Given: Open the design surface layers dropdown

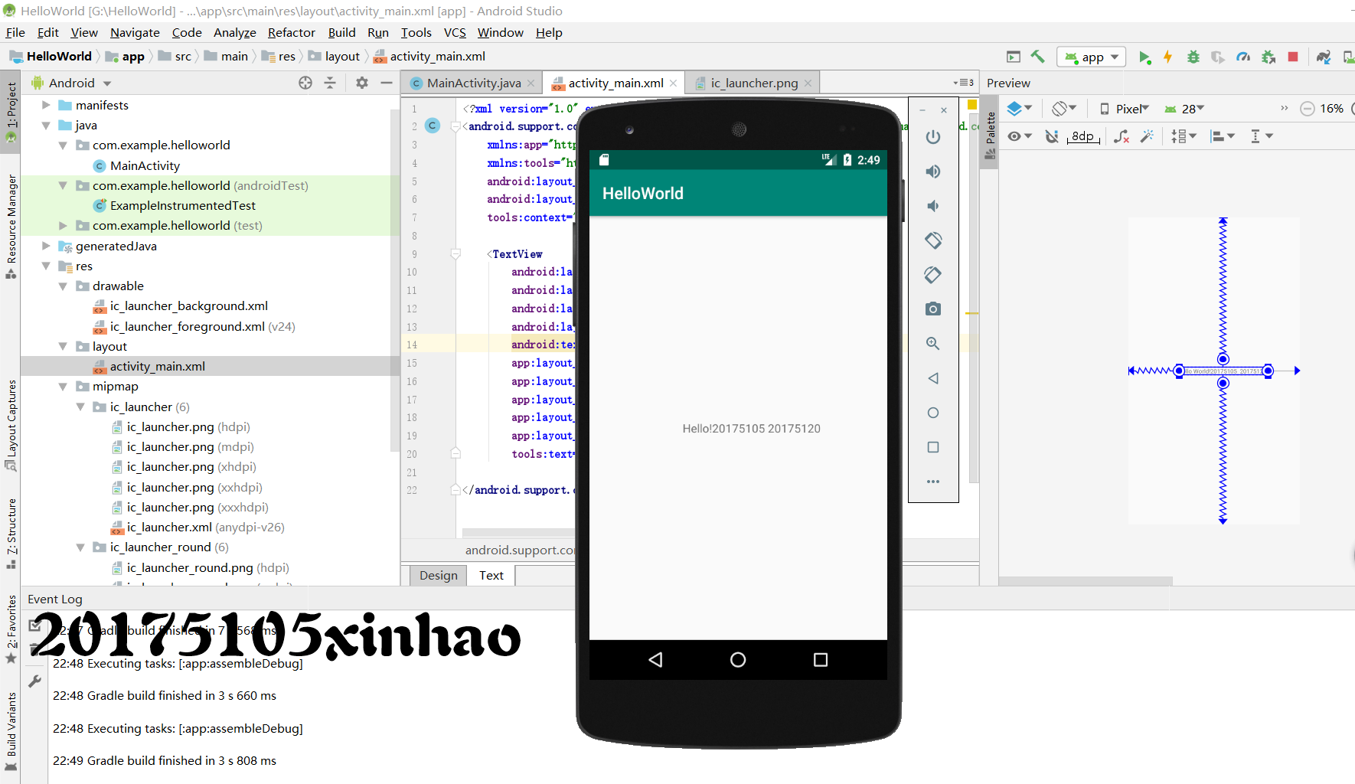Looking at the screenshot, I should (x=1019, y=109).
